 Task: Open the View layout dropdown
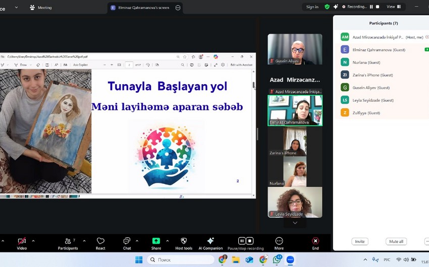[394, 7]
